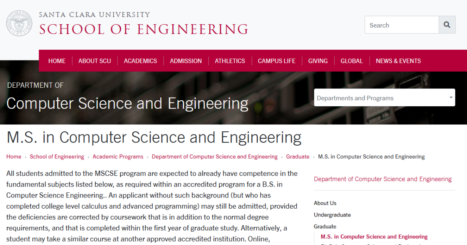Open the sidebar Department of Computer Science heading
The width and height of the screenshot is (467, 245).
[383, 179]
